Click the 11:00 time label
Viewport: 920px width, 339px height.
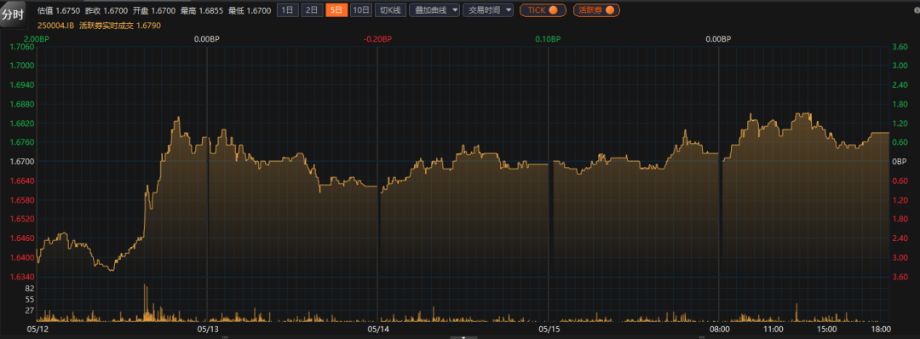point(773,329)
